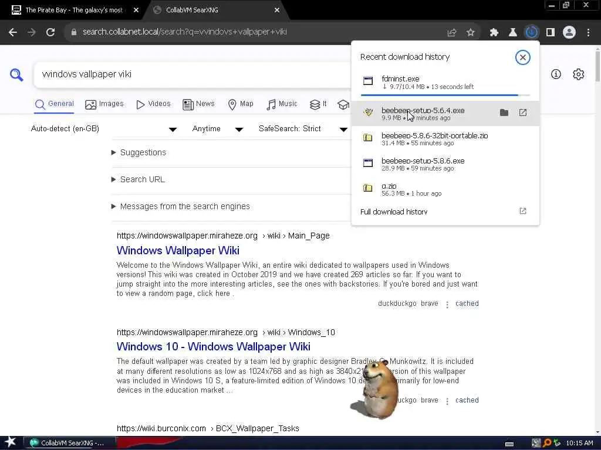The width and height of the screenshot is (601, 450).
Task: Expand the Search URL section
Action: tap(138, 179)
